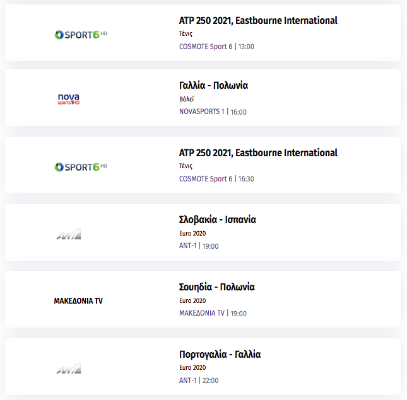Click the ANT1 logo beside Σλοβακία - Ισπανία
This screenshot has height=400, width=407.
tap(69, 234)
